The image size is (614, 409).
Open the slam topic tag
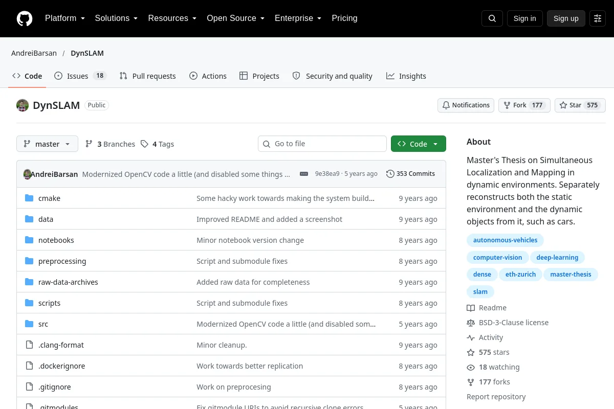pos(480,291)
